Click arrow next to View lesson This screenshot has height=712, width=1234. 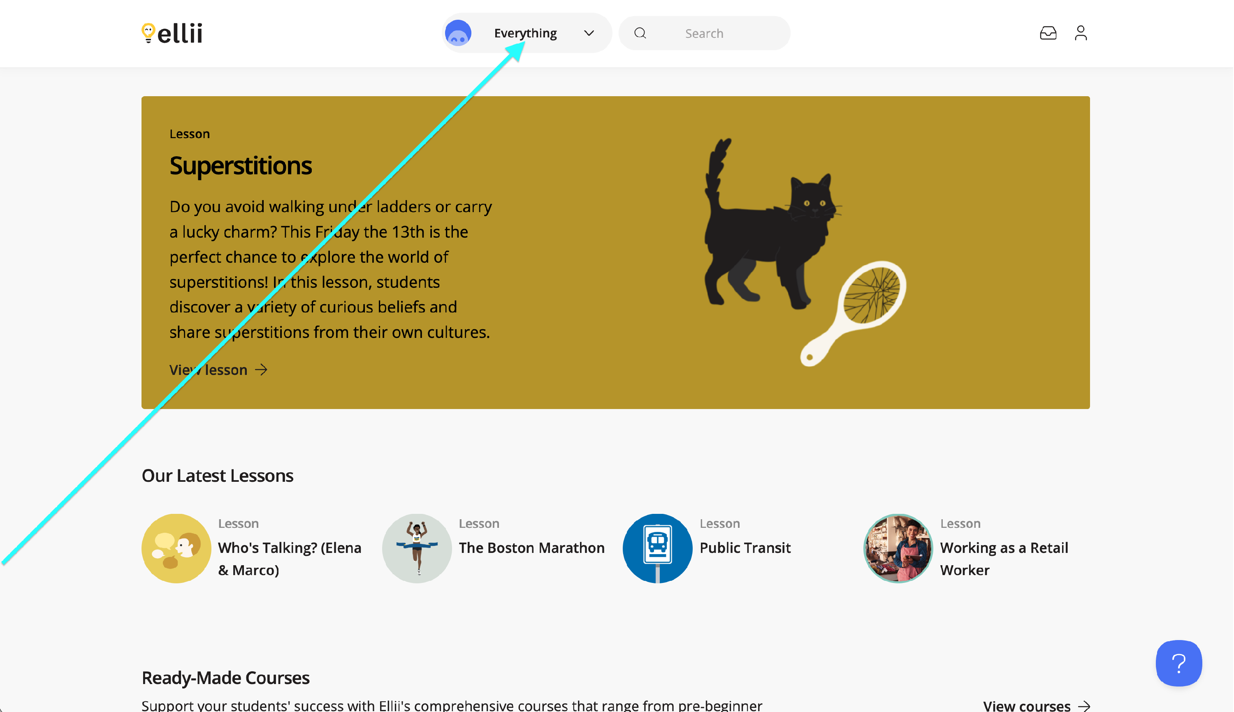tap(261, 370)
